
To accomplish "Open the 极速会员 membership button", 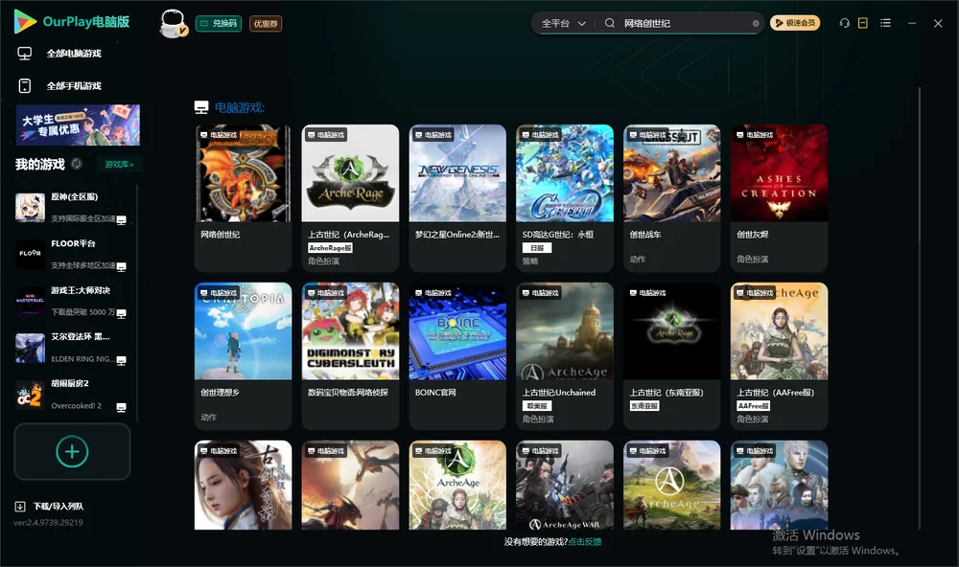I will tap(795, 23).
